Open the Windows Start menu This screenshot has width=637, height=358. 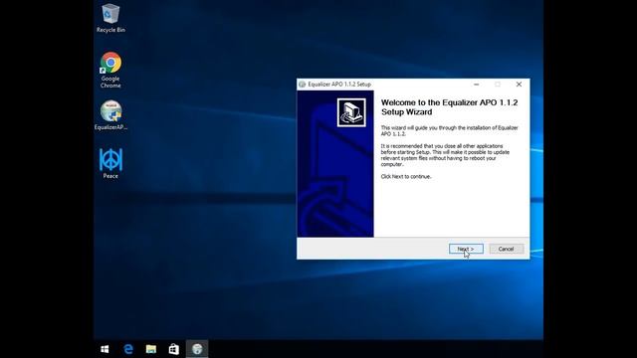(x=105, y=349)
